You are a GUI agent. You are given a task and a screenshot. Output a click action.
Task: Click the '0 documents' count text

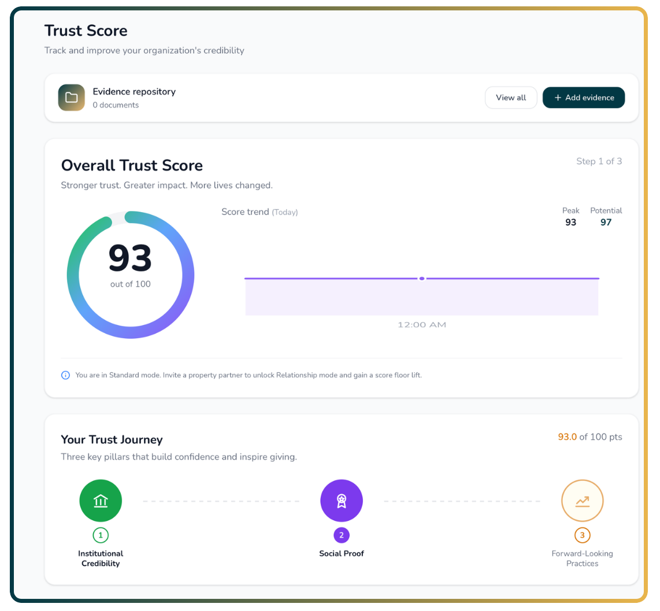[116, 105]
